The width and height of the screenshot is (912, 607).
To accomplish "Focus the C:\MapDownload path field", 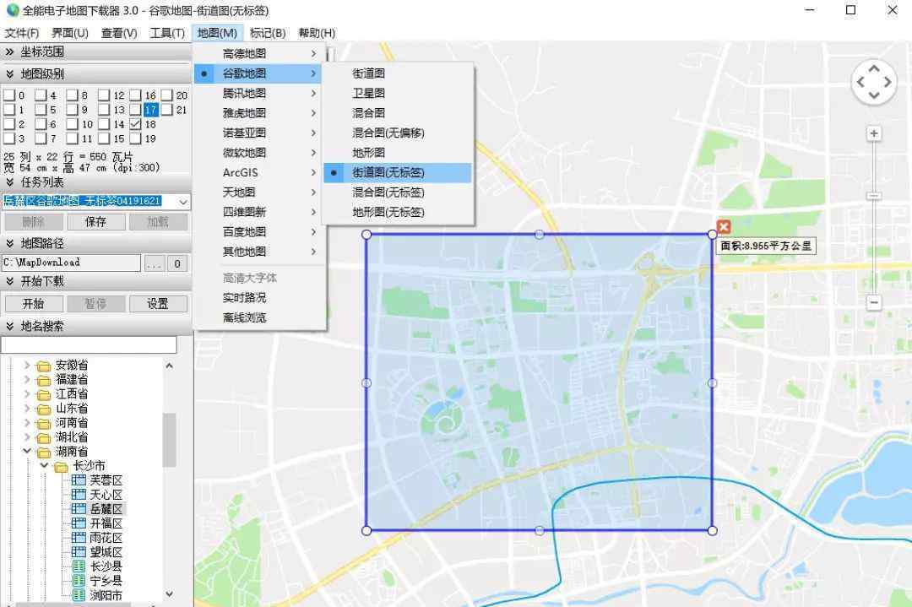I will [x=71, y=263].
